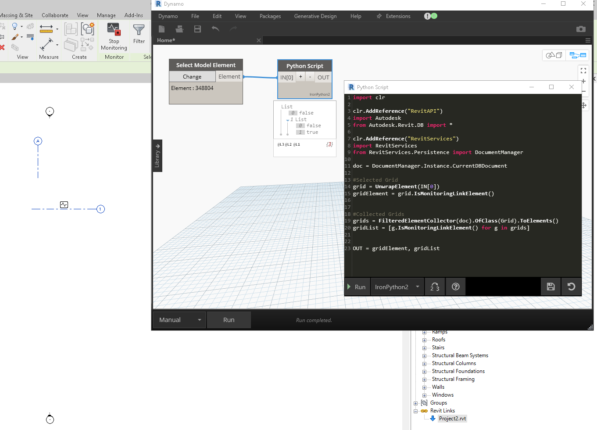
Task: Click the undo arrow in Dynamo toolbar
Action: click(x=215, y=29)
